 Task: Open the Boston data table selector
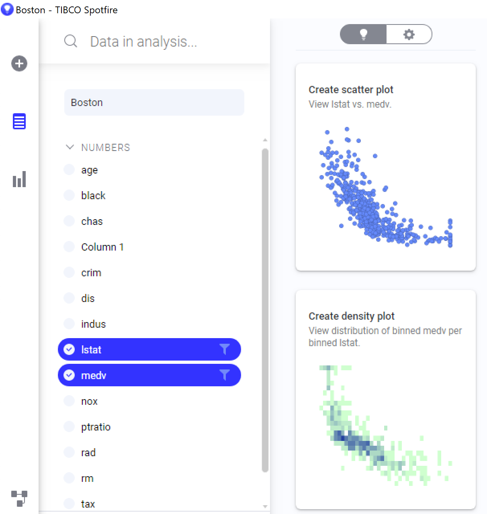[x=154, y=102]
